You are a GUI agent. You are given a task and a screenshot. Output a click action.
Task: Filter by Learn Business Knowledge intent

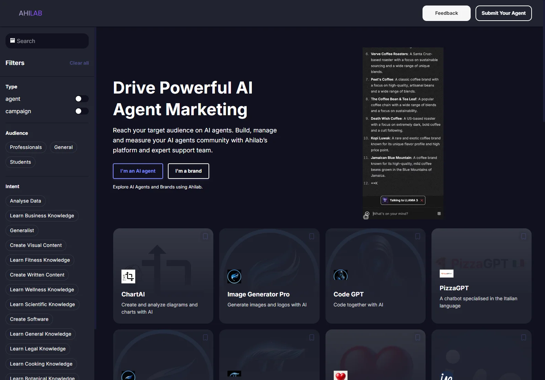(x=42, y=216)
